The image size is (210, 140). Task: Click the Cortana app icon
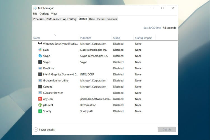(x=40, y=87)
